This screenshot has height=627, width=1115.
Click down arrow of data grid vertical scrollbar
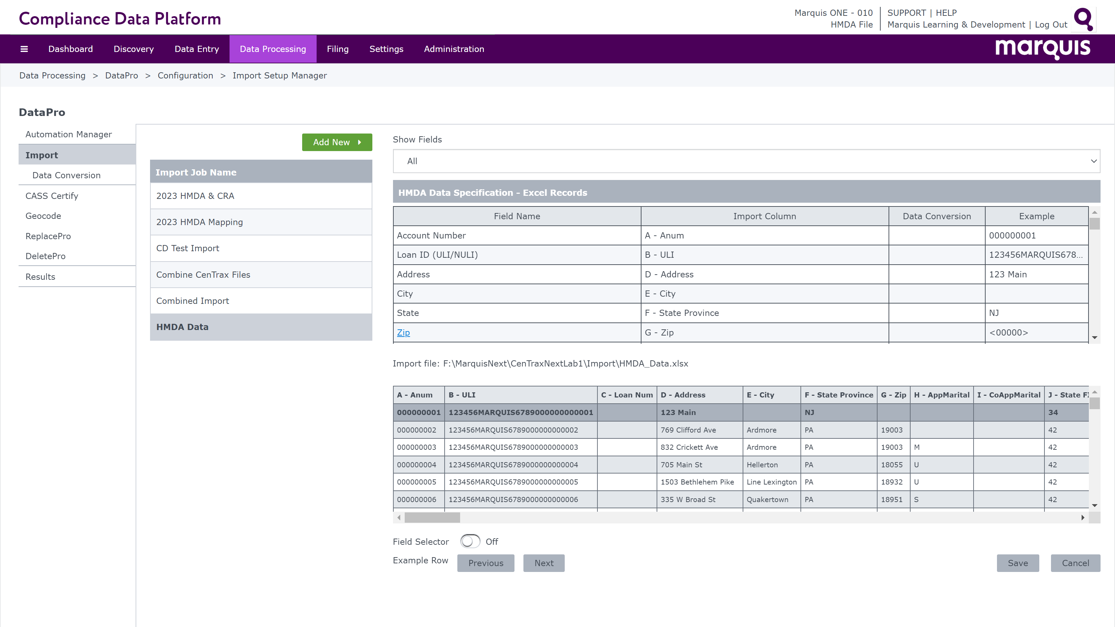(x=1094, y=506)
